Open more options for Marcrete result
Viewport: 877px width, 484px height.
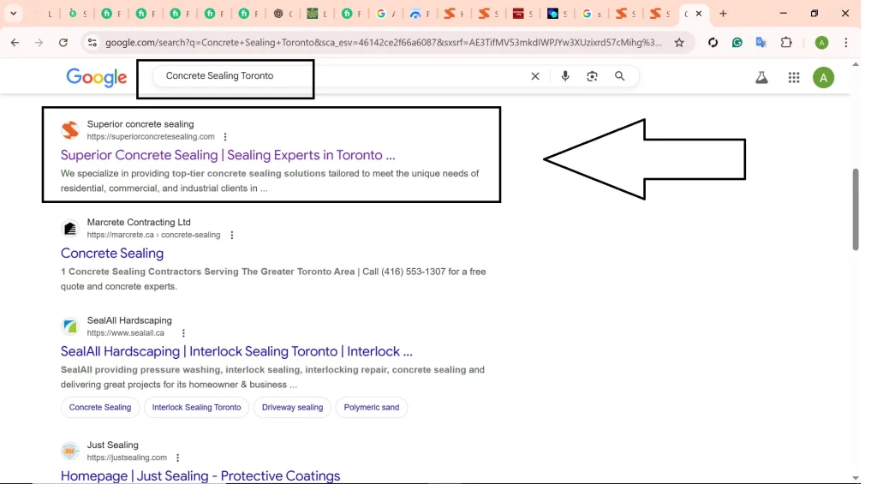pyautogui.click(x=231, y=235)
